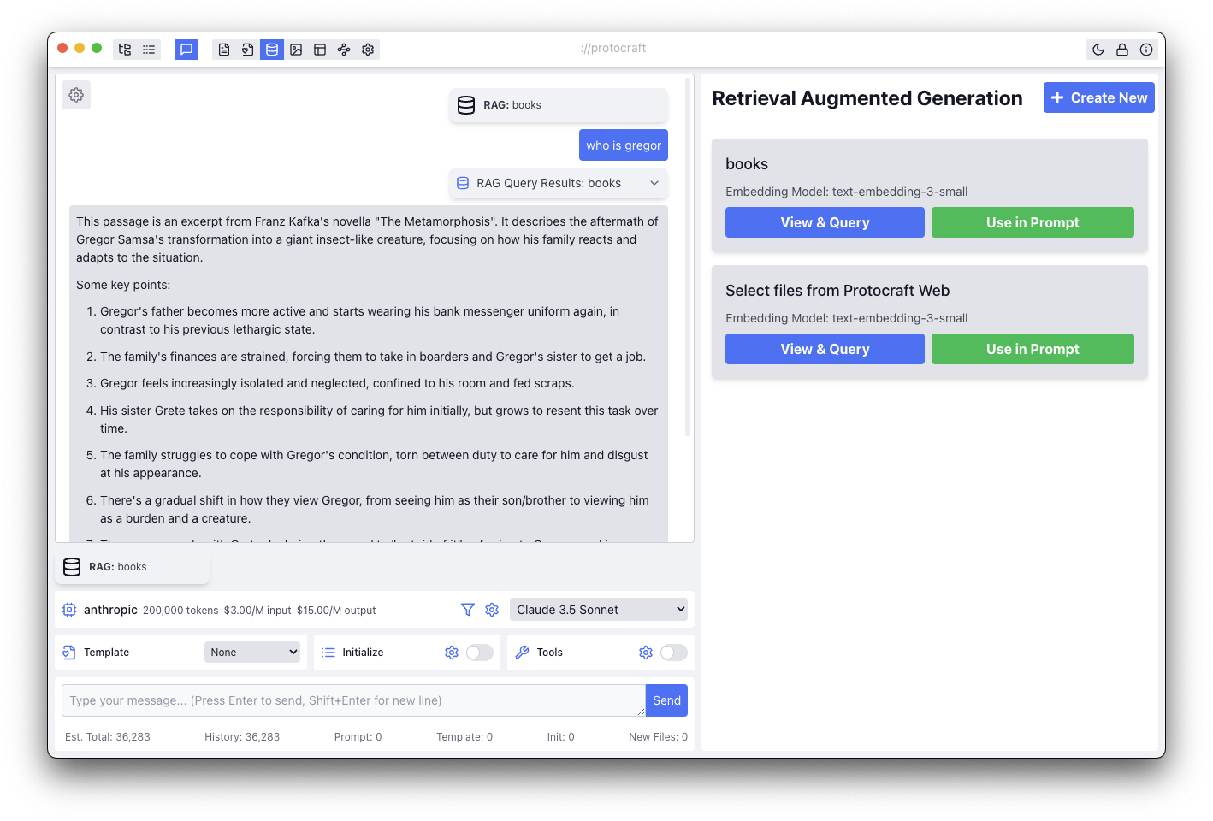Viewport: 1213px width, 821px height.
Task: Expand RAG Query Results: books chevron
Action: coord(654,183)
